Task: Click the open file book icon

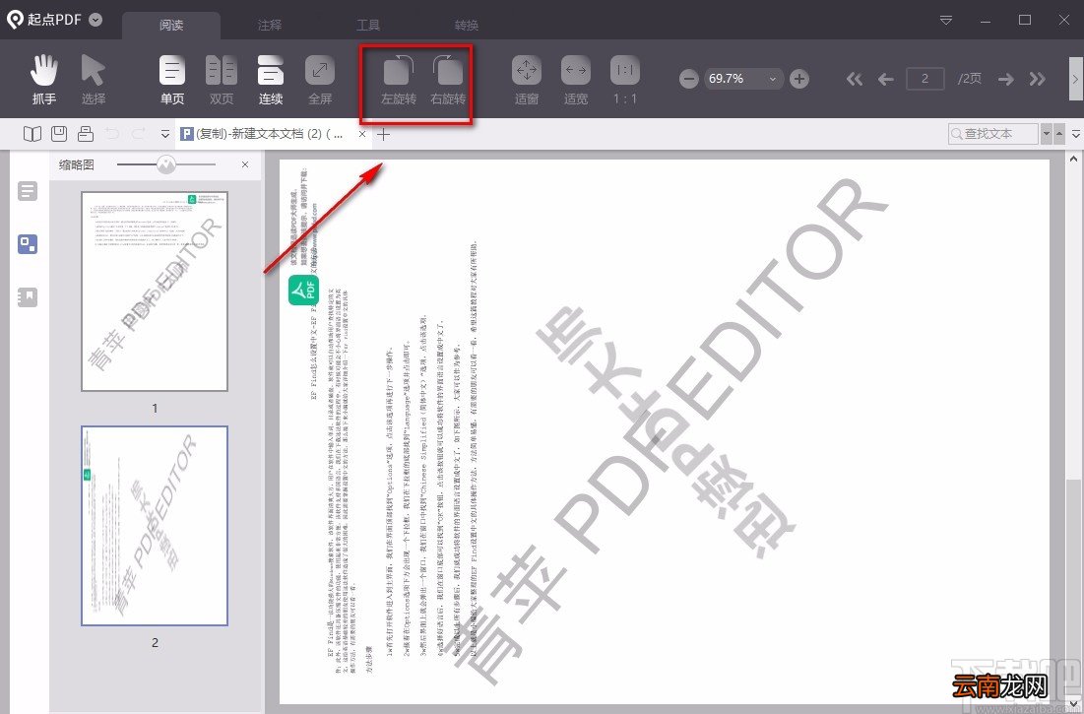Action: tap(32, 133)
